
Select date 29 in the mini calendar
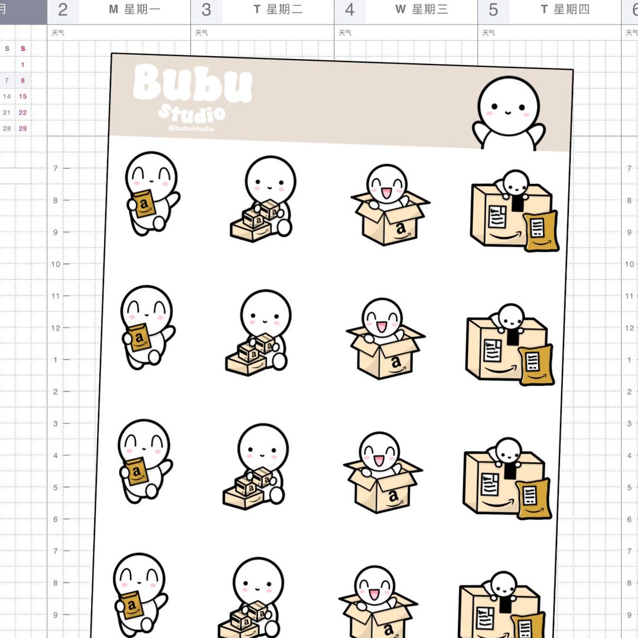23,129
